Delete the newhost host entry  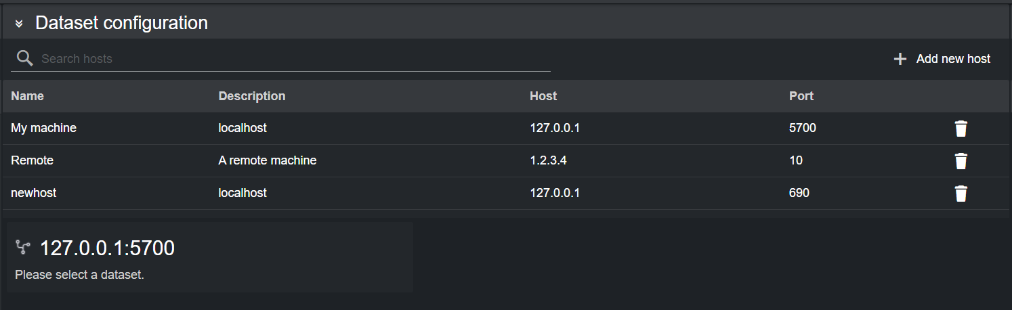(x=961, y=194)
